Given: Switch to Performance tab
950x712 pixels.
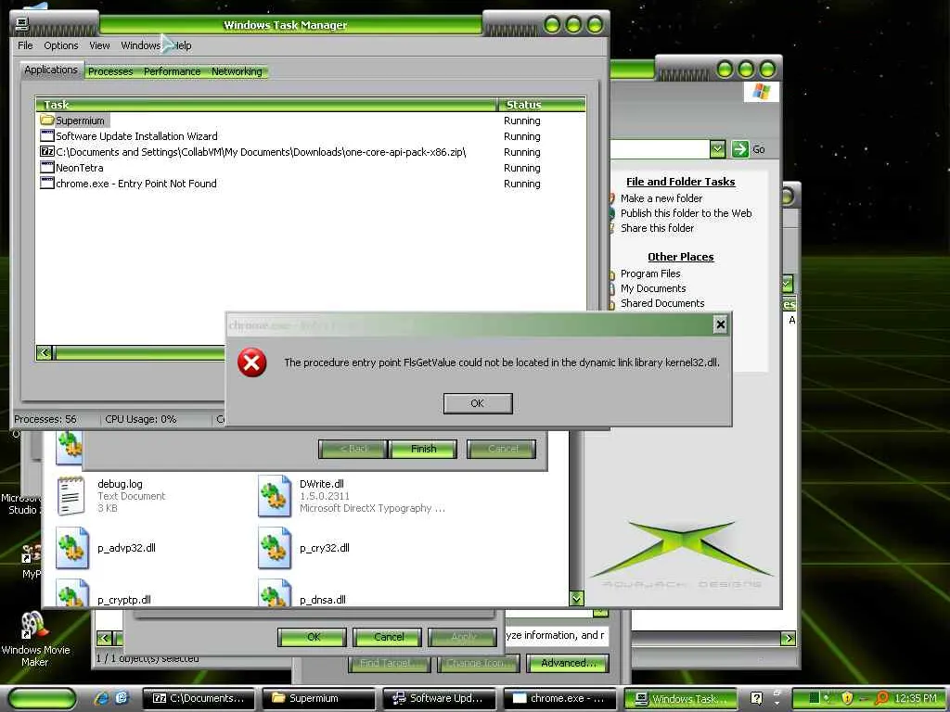Looking at the screenshot, I should pos(172,71).
